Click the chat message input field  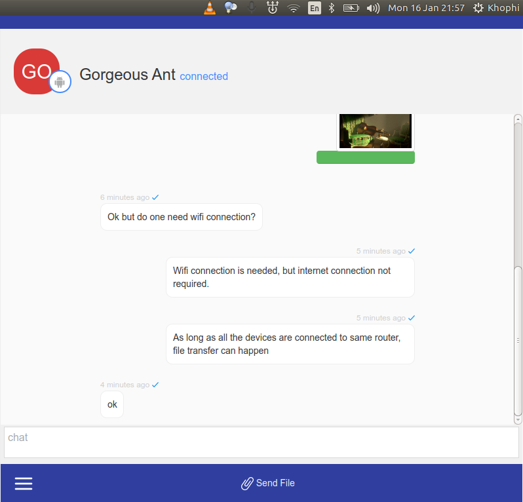coord(261,442)
